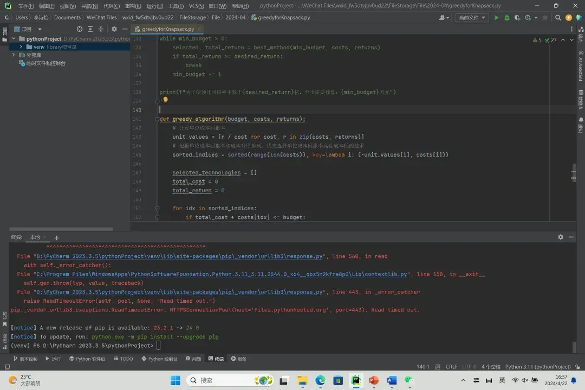Click the CRLF line separator indicator
This screenshot has width=585, height=390.
pos(451,367)
